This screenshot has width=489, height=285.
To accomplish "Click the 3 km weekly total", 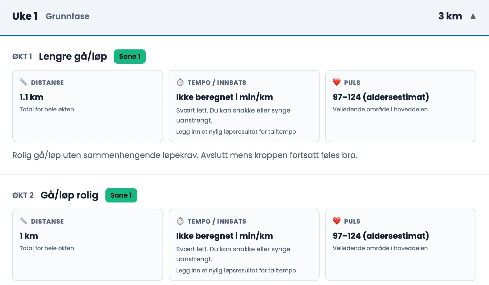I will [450, 16].
